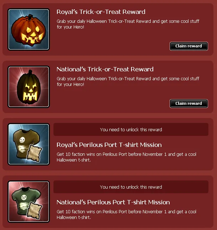Click the map scroll on National's t-shirt icon

click(x=35, y=211)
